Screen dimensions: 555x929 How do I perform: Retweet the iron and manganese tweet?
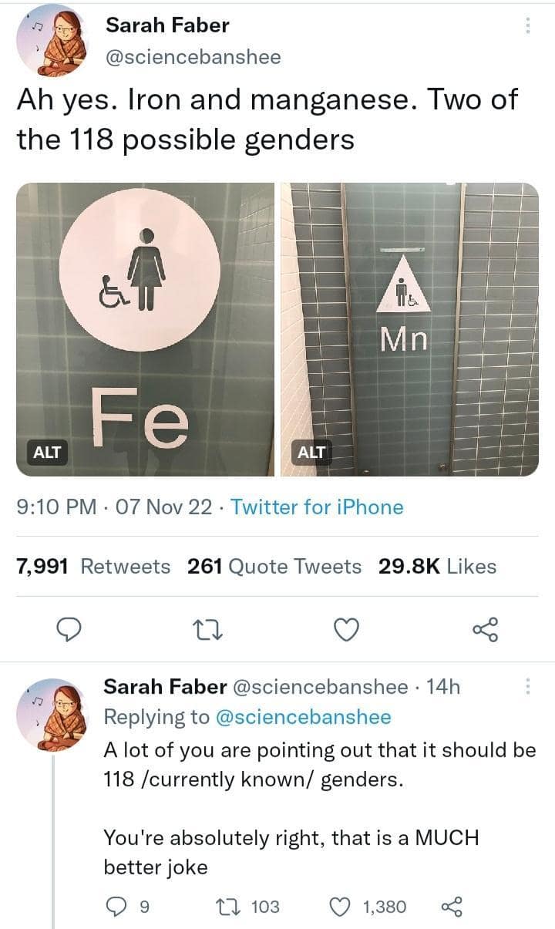210,630
